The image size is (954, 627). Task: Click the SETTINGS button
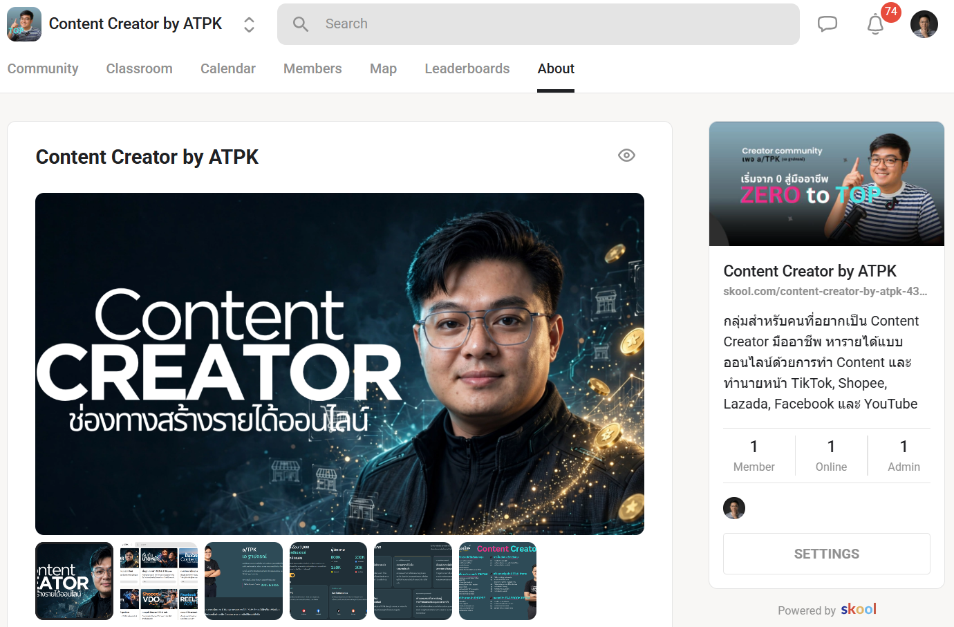pos(827,554)
